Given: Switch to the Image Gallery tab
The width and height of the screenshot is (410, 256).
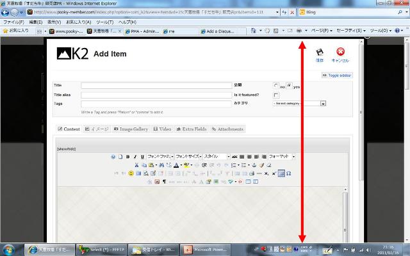Looking at the screenshot, I should click(x=131, y=129).
